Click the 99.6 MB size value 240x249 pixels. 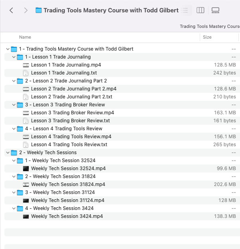click(226, 169)
